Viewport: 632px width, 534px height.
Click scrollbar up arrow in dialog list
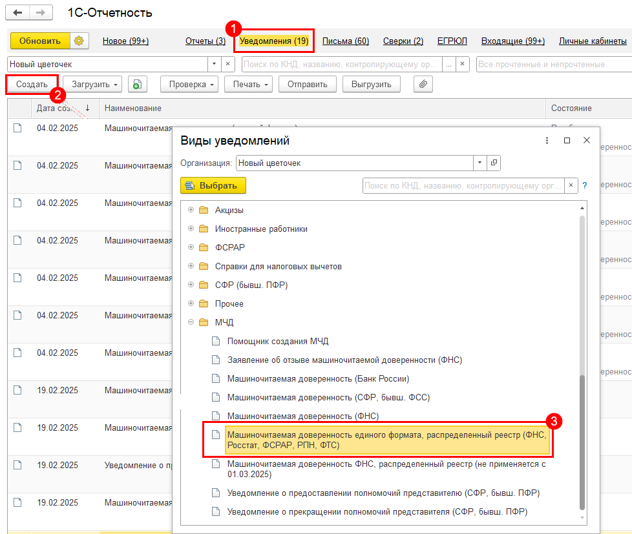(x=582, y=208)
